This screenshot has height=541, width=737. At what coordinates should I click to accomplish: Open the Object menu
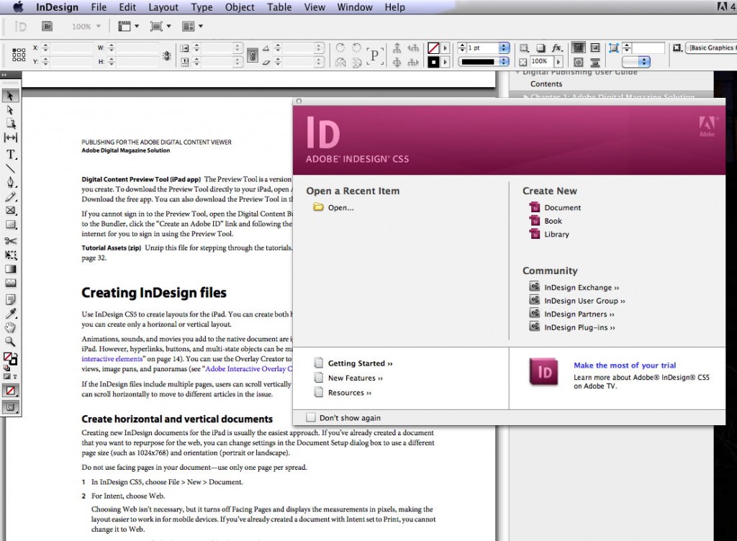(x=239, y=7)
